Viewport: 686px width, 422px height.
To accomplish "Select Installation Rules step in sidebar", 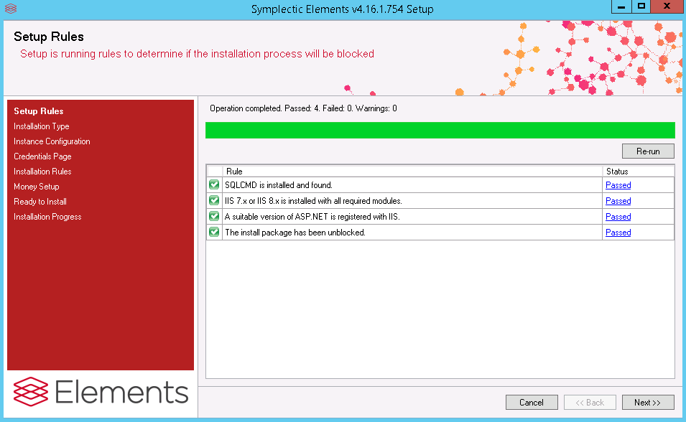I will (x=42, y=172).
